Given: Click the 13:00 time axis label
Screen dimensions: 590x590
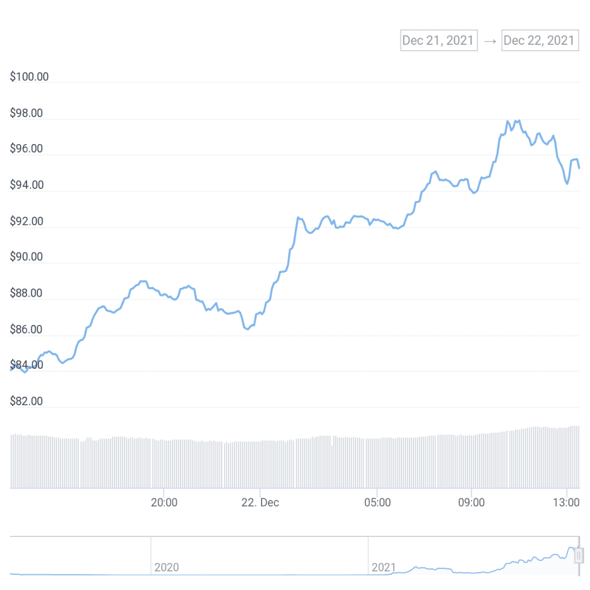Looking at the screenshot, I should point(566,502).
